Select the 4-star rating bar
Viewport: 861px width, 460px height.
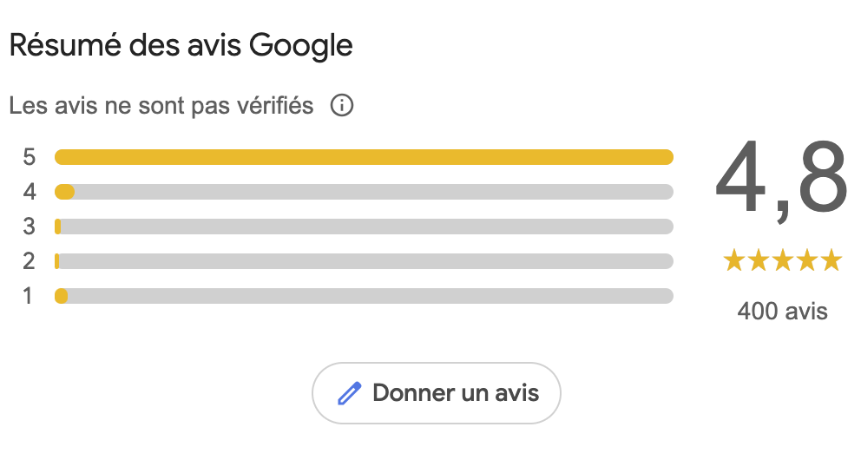tap(364, 192)
